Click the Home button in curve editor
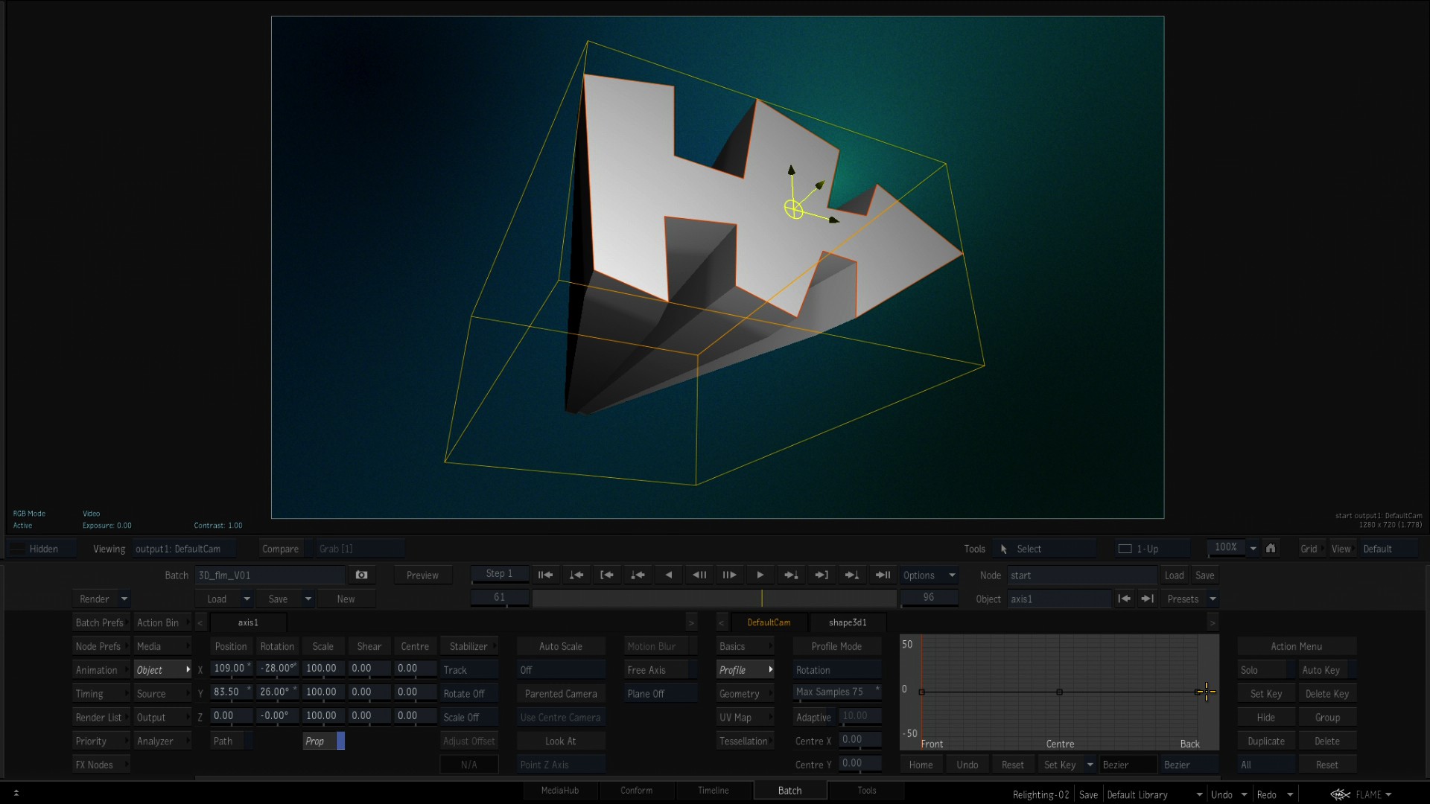The height and width of the screenshot is (804, 1430). (x=921, y=765)
